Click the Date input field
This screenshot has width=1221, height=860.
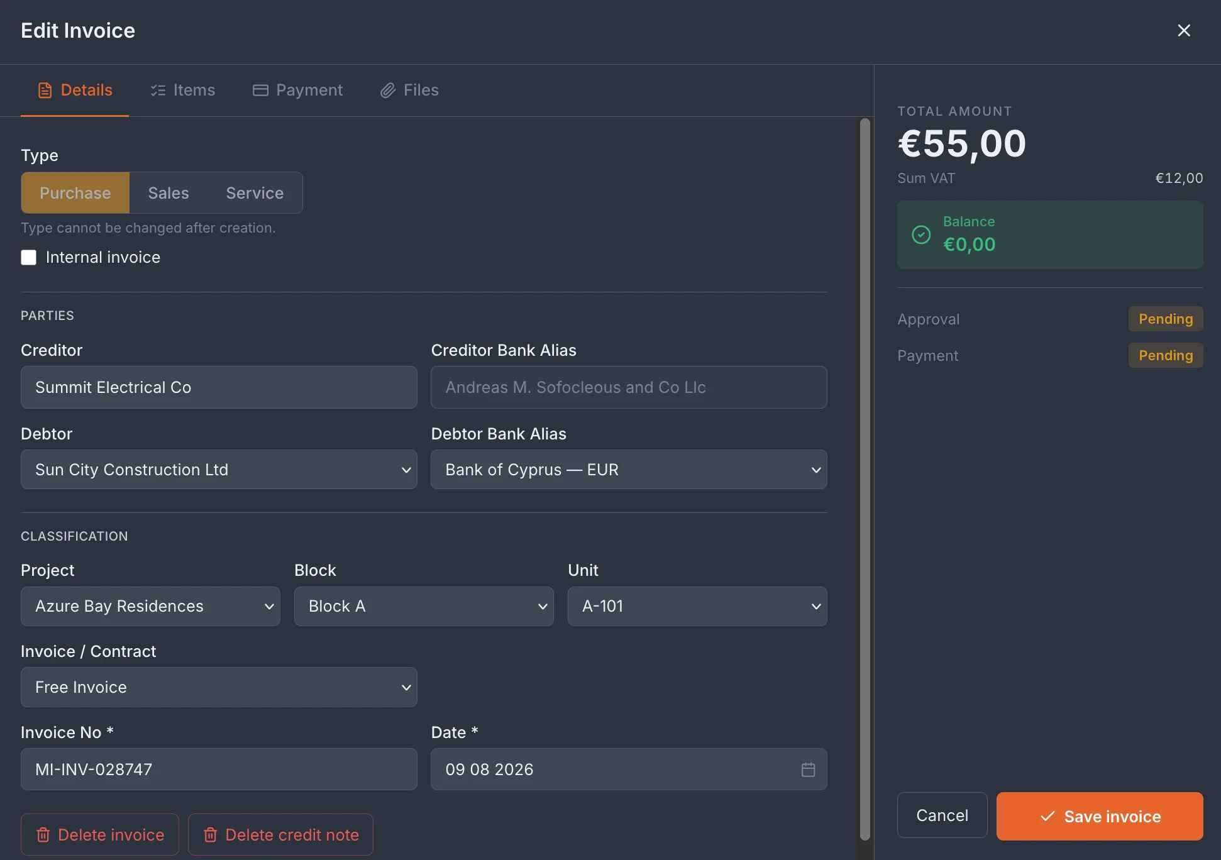[x=629, y=769]
